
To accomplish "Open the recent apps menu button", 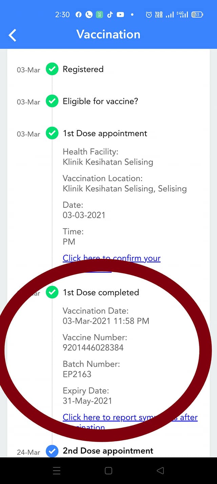I will [57, 471].
